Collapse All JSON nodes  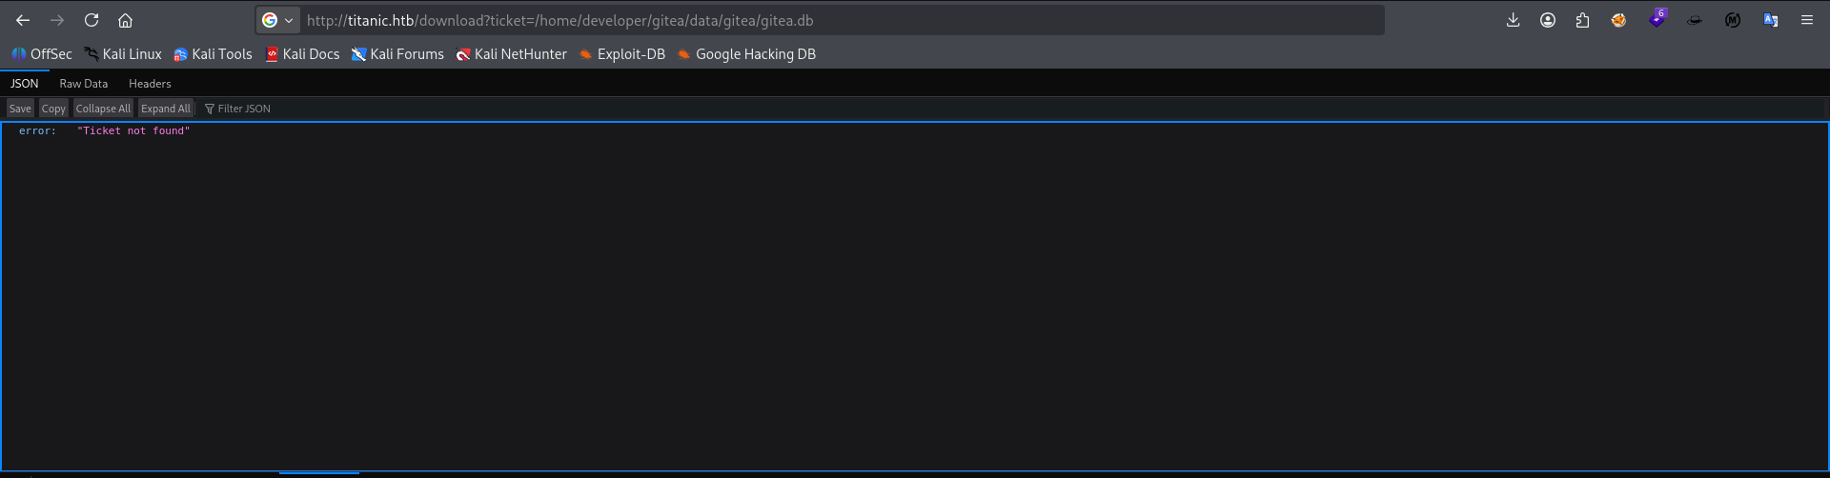click(x=103, y=109)
